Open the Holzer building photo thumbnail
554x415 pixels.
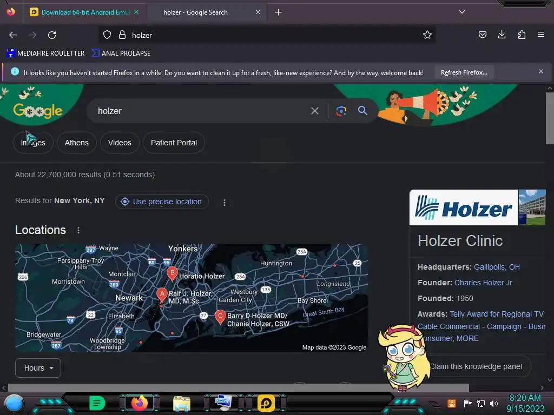click(532, 207)
